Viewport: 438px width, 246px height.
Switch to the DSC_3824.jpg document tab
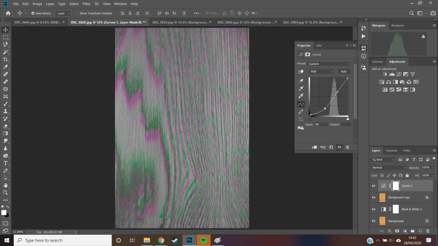coord(179,22)
